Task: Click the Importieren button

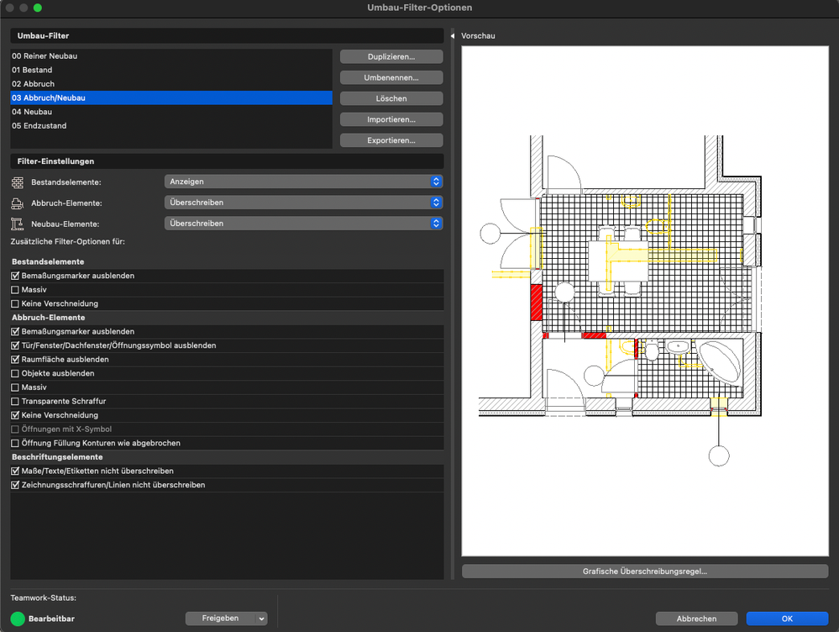Action: tap(391, 119)
